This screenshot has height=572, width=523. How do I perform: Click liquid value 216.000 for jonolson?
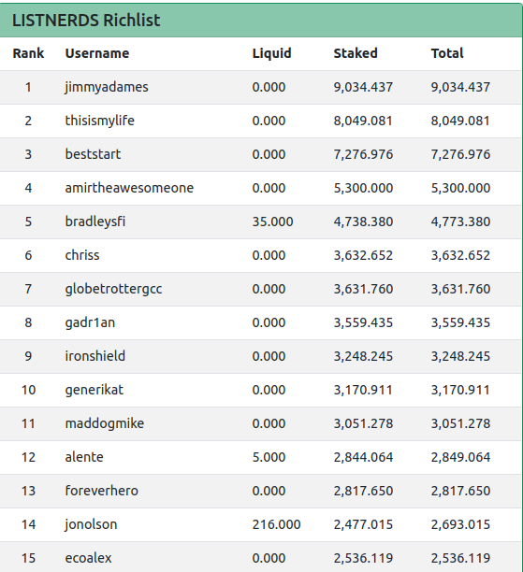pyautogui.click(x=276, y=524)
